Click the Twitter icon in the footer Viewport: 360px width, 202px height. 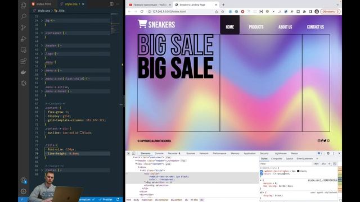click(x=325, y=141)
